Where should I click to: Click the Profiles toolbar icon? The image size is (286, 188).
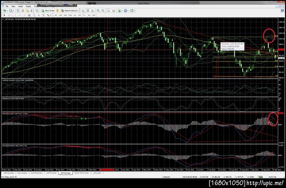(10, 10)
